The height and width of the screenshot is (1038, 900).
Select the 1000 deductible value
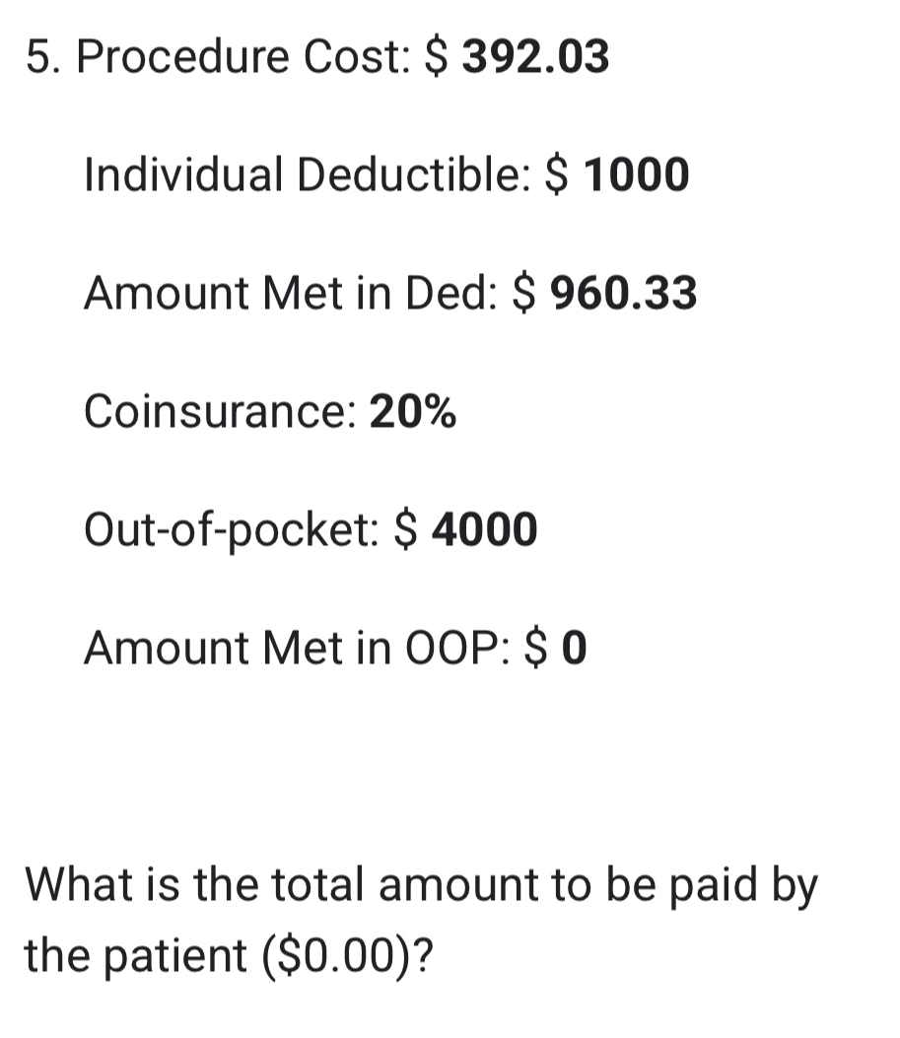click(x=636, y=176)
